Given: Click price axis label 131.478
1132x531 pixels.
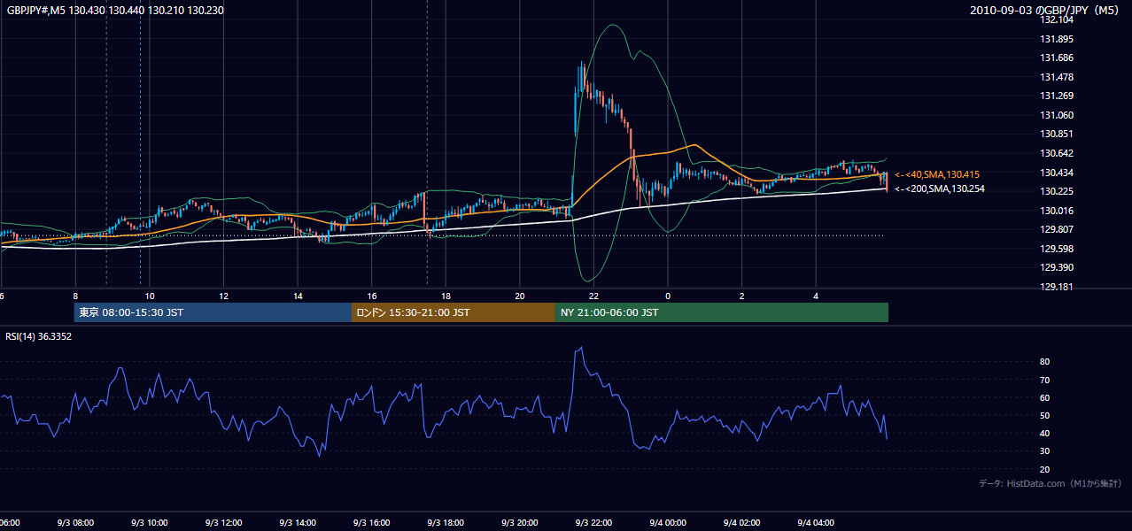Looking at the screenshot, I should pos(1058,77).
